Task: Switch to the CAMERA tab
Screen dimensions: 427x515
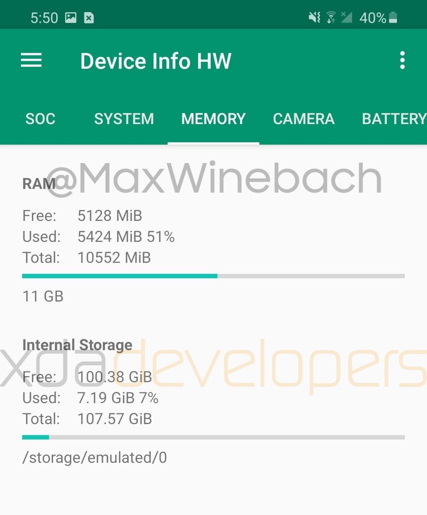Action: tap(303, 119)
